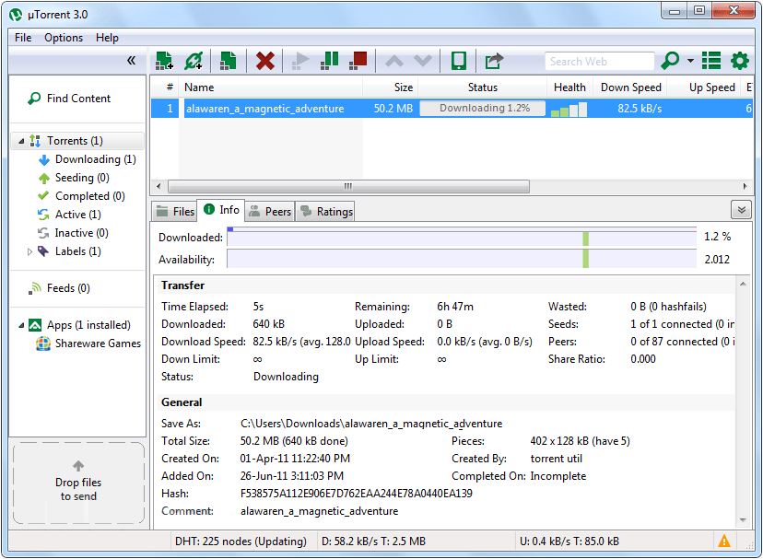Switch to the Files tab
763x559 pixels.
click(x=174, y=212)
